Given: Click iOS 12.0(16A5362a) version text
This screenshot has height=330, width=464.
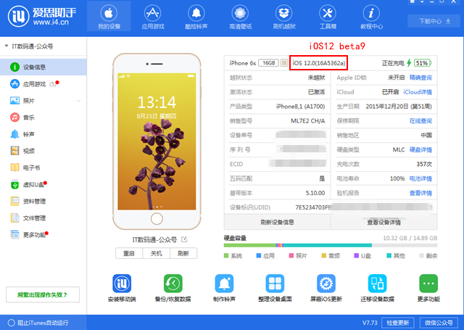Looking at the screenshot, I should pos(319,63).
